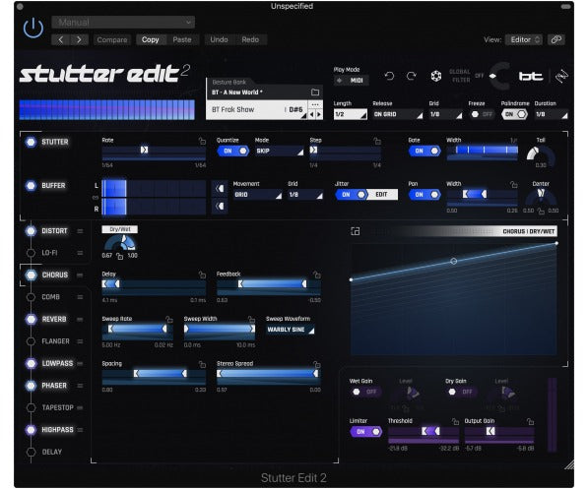Open the gesture options ellipsis menu
The height and width of the screenshot is (489, 588).
(315, 104)
